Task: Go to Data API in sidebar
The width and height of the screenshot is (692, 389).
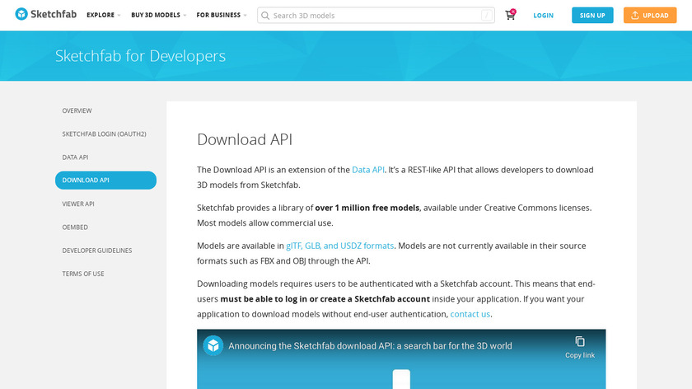Action: [75, 157]
